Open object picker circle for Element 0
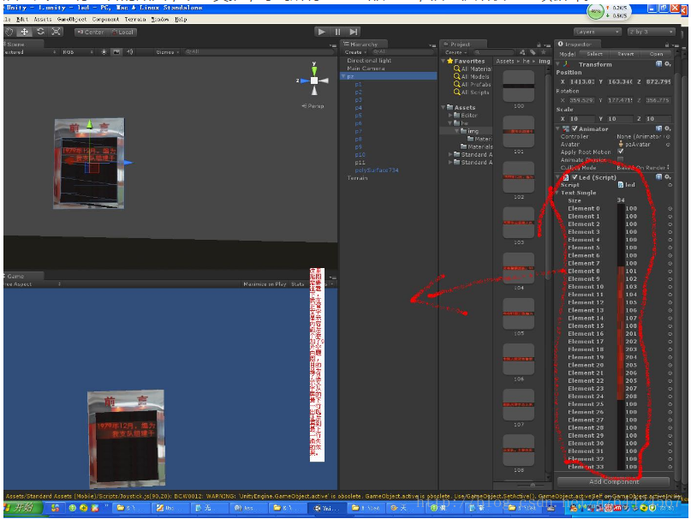This screenshot has width=691, height=519. pos(670,209)
